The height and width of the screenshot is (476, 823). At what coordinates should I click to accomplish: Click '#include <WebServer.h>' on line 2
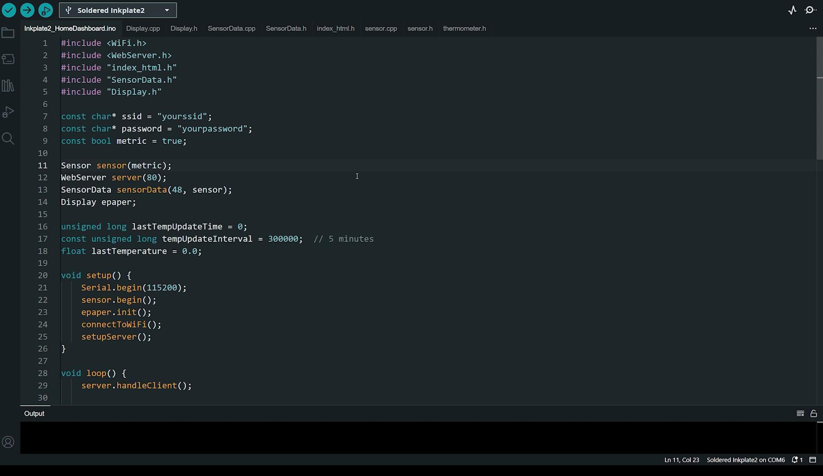pos(116,56)
